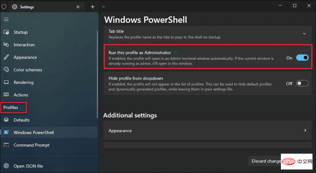Click the shield icon in title bar
The image size is (316, 173).
point(4,7)
